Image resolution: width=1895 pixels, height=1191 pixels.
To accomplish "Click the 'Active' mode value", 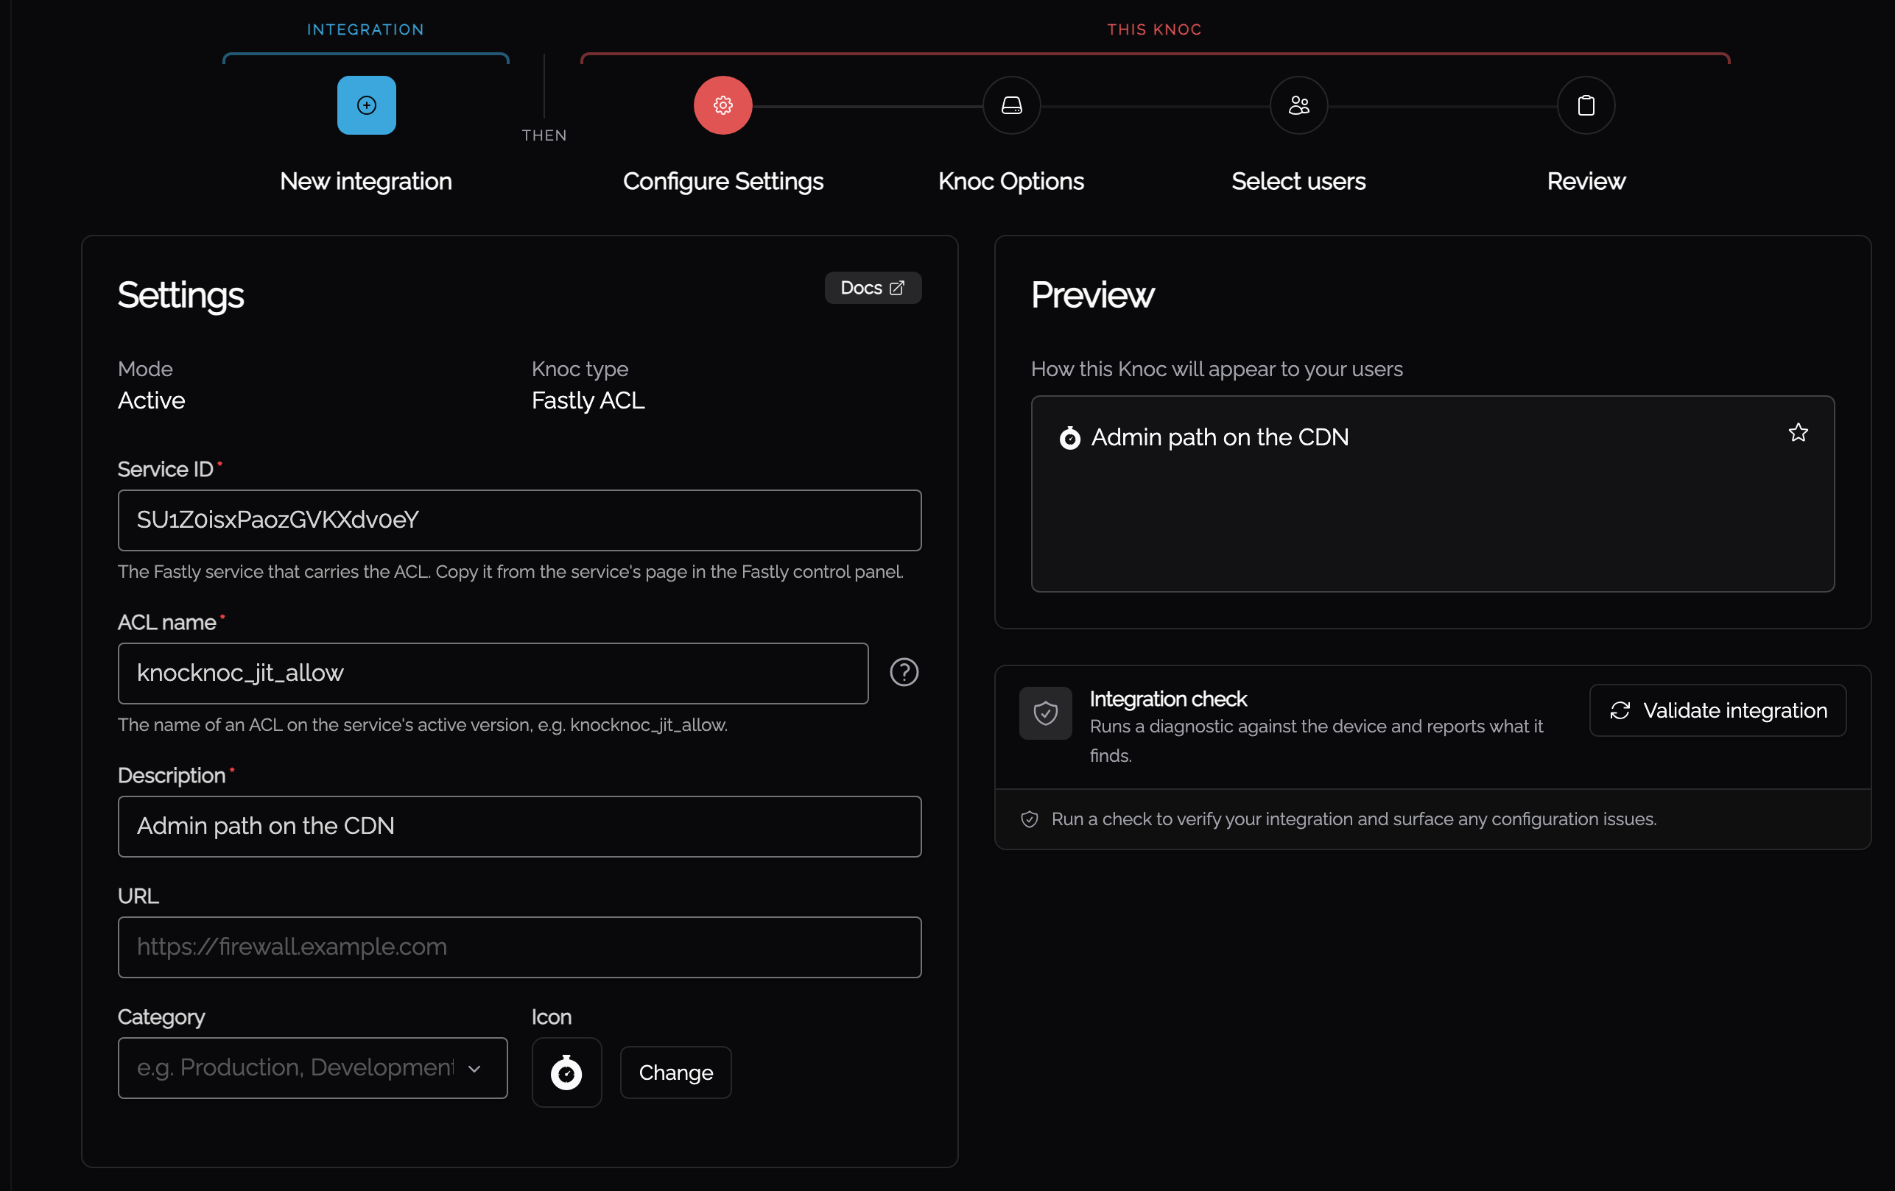I will click(151, 400).
